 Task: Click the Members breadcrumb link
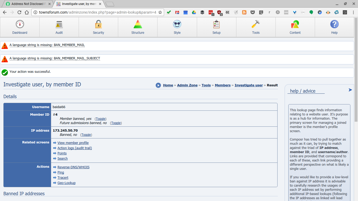tap(223, 85)
